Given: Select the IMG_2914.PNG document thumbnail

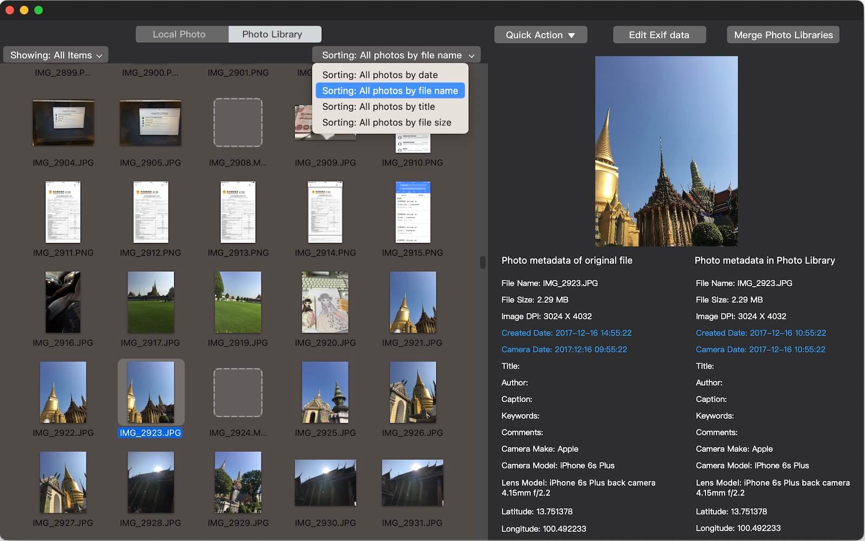Looking at the screenshot, I should pos(325,212).
